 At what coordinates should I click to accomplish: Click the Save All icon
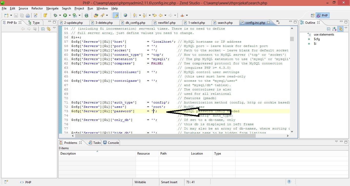point(22,15)
